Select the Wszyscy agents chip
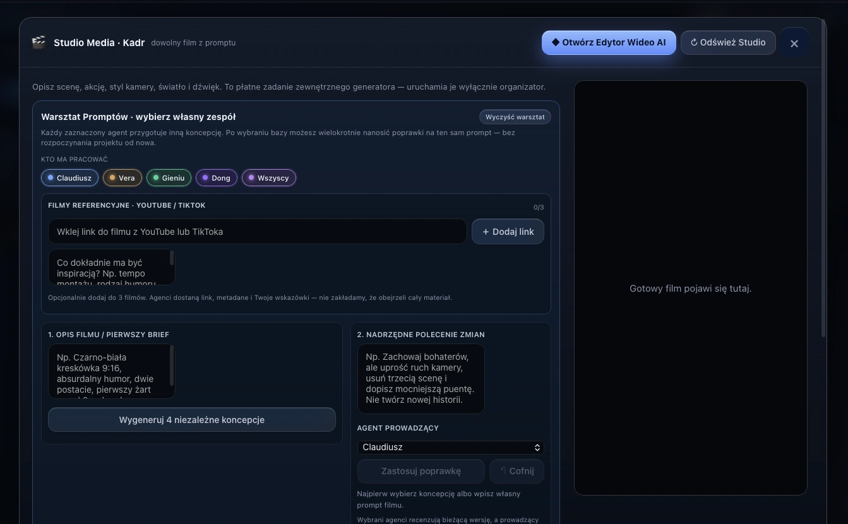This screenshot has height=524, width=848. tap(269, 178)
